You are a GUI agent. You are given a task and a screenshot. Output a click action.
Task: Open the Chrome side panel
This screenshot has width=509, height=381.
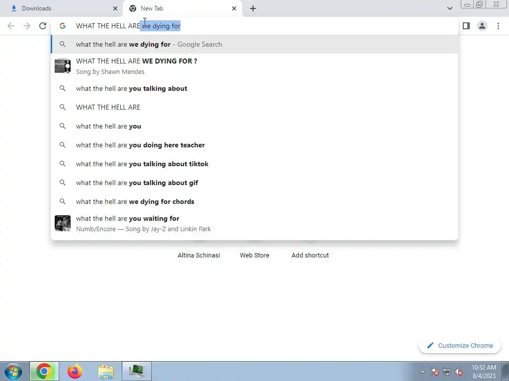(x=466, y=26)
